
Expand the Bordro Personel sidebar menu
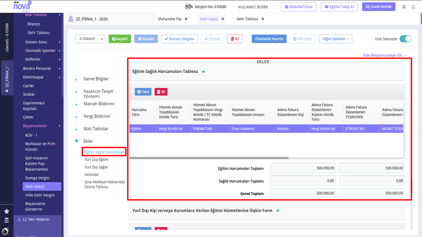point(59,69)
